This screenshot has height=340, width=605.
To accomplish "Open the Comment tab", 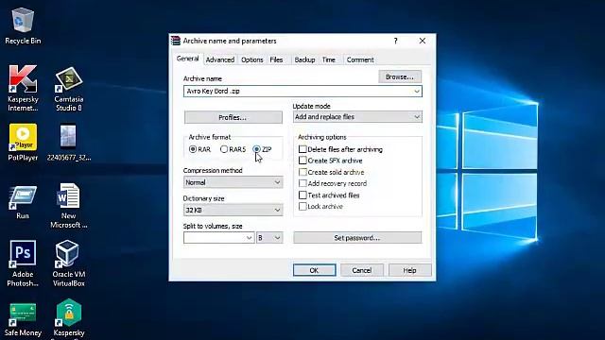I will pyautogui.click(x=360, y=59).
